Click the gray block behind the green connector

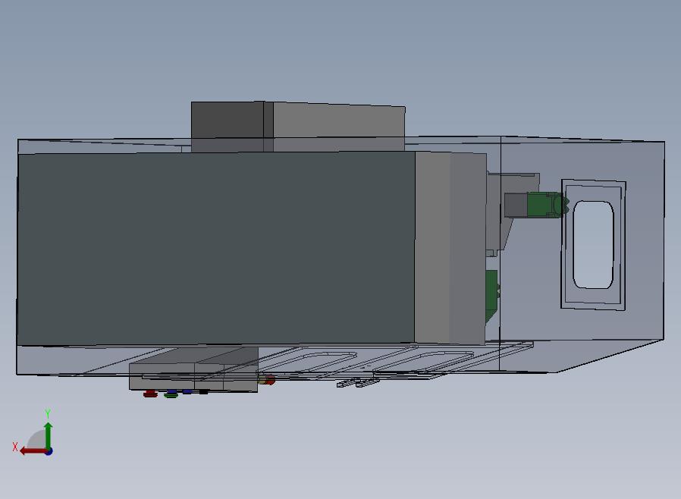515,205
